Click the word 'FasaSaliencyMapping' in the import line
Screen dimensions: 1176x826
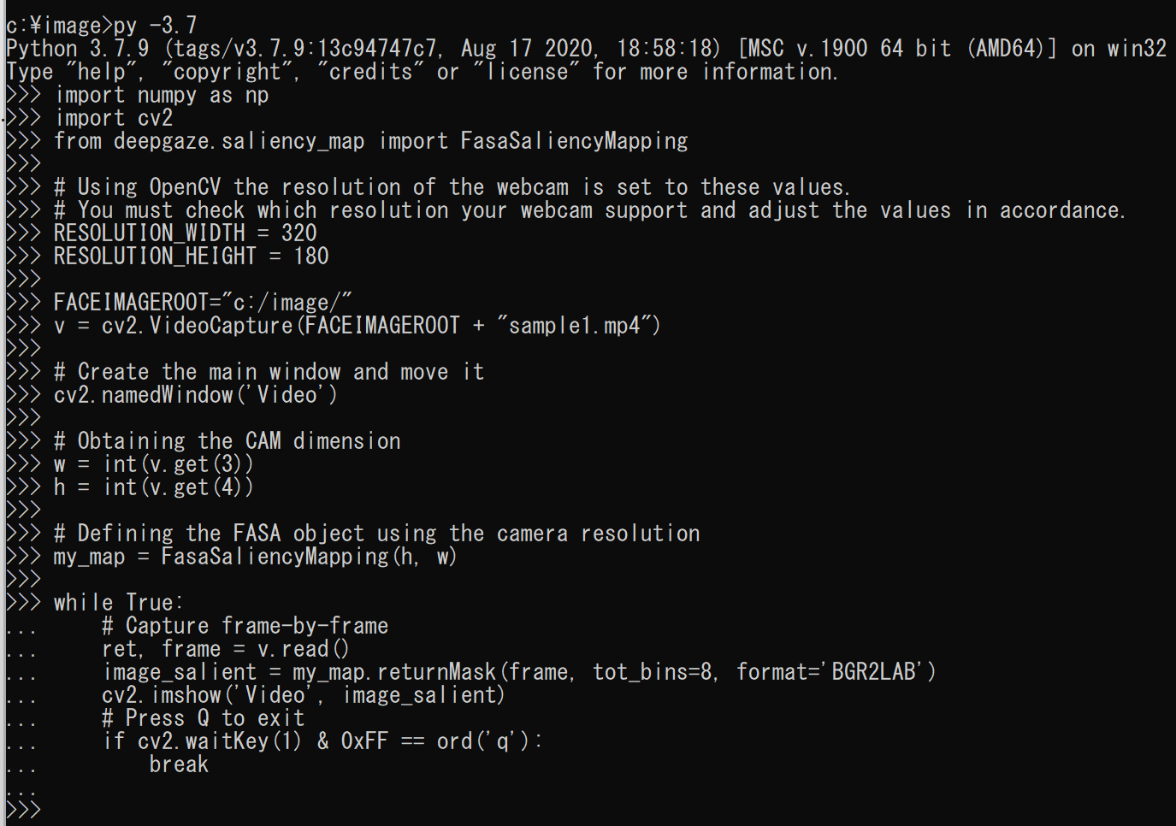click(x=574, y=141)
